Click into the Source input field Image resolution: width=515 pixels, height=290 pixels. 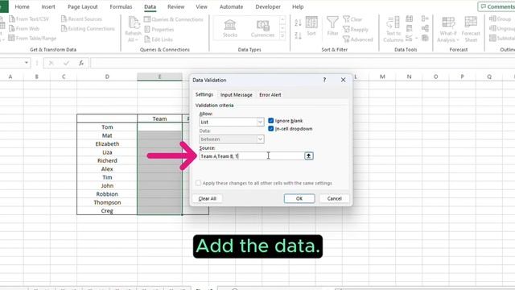252,155
